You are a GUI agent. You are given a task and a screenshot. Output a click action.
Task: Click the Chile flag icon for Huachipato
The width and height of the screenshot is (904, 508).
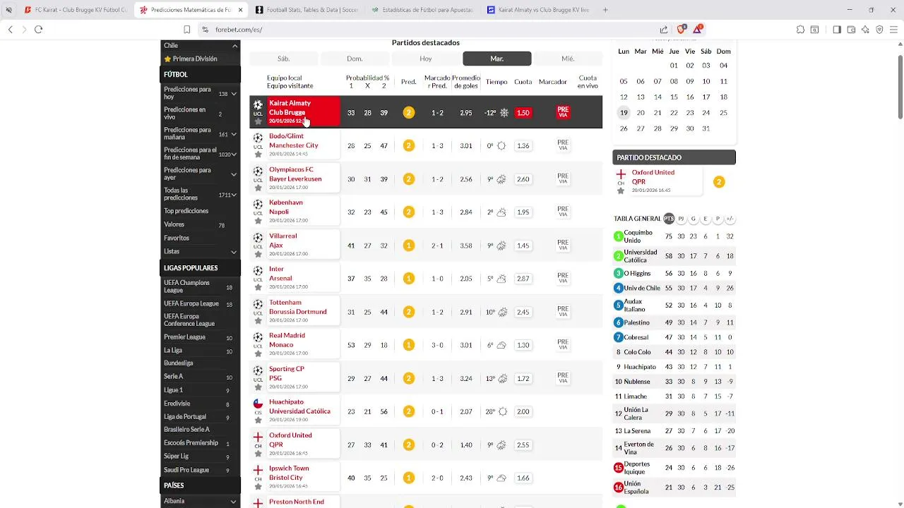(x=258, y=404)
